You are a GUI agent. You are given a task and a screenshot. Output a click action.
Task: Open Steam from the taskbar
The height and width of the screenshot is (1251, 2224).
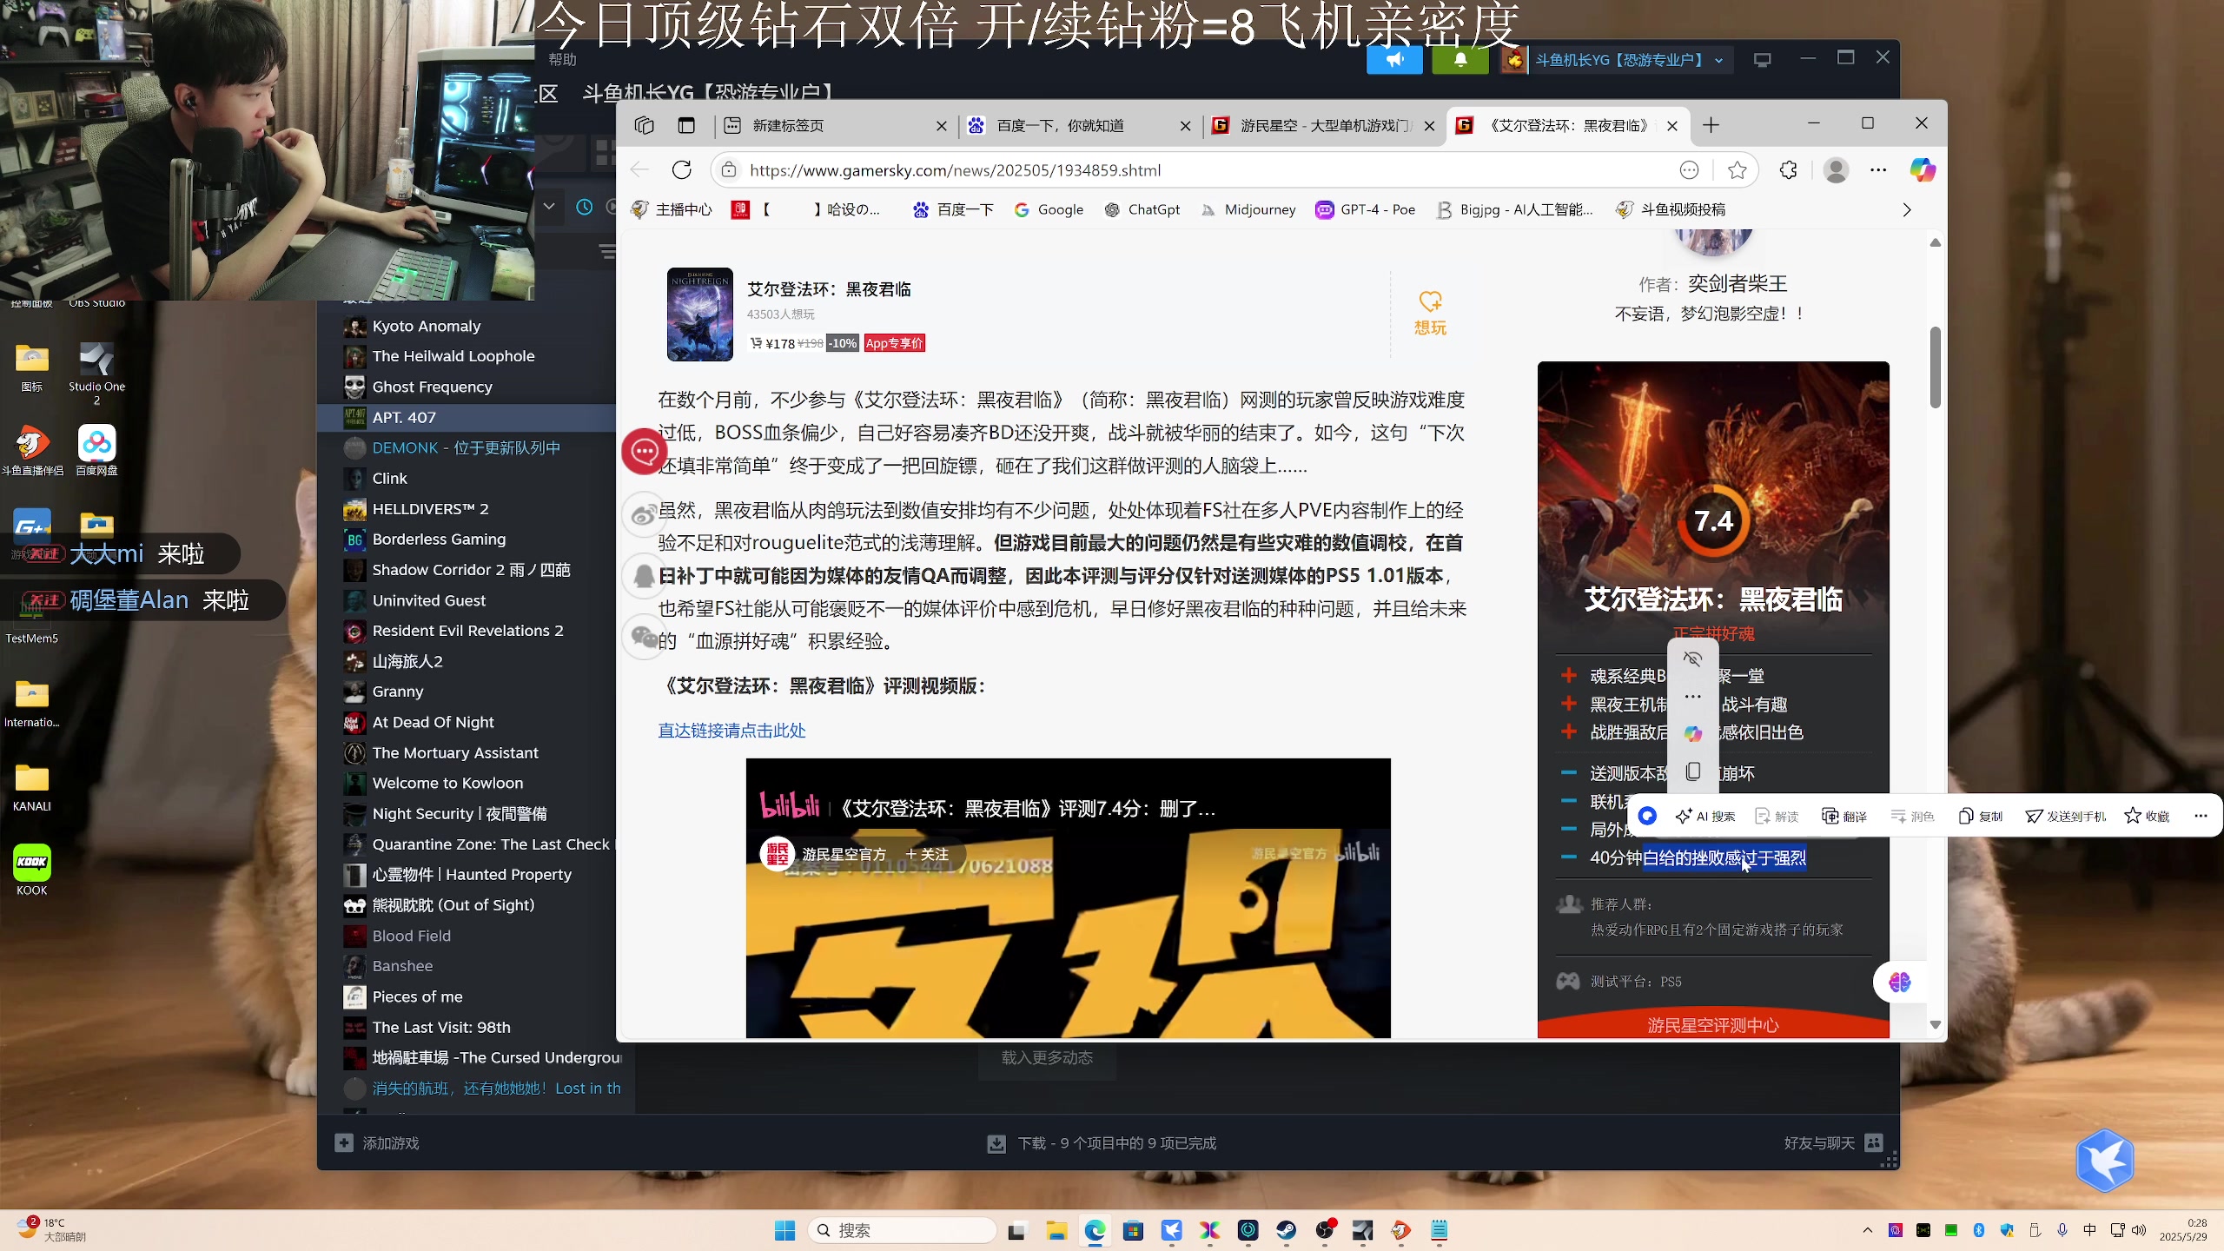pos(1286,1230)
